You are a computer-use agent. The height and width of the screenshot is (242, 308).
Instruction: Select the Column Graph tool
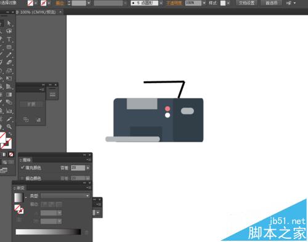[x=9, y=111]
